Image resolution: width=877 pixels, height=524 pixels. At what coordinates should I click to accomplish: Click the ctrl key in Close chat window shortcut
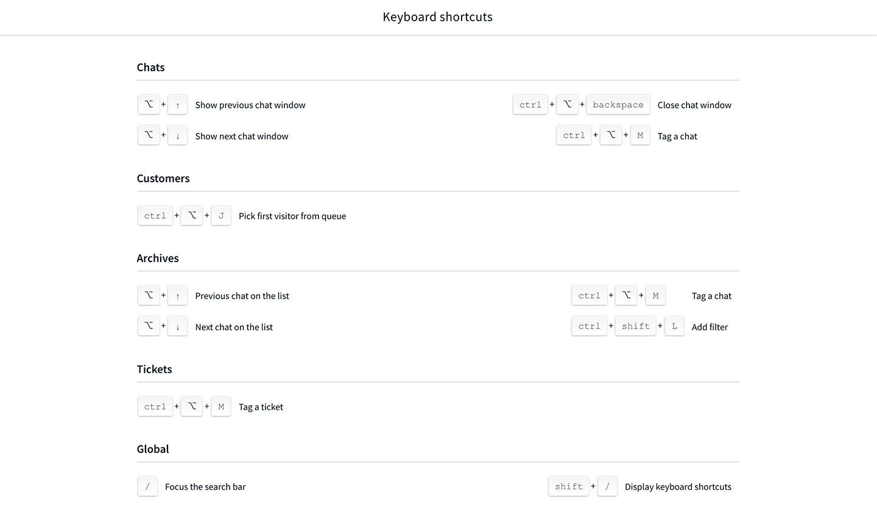(x=530, y=104)
